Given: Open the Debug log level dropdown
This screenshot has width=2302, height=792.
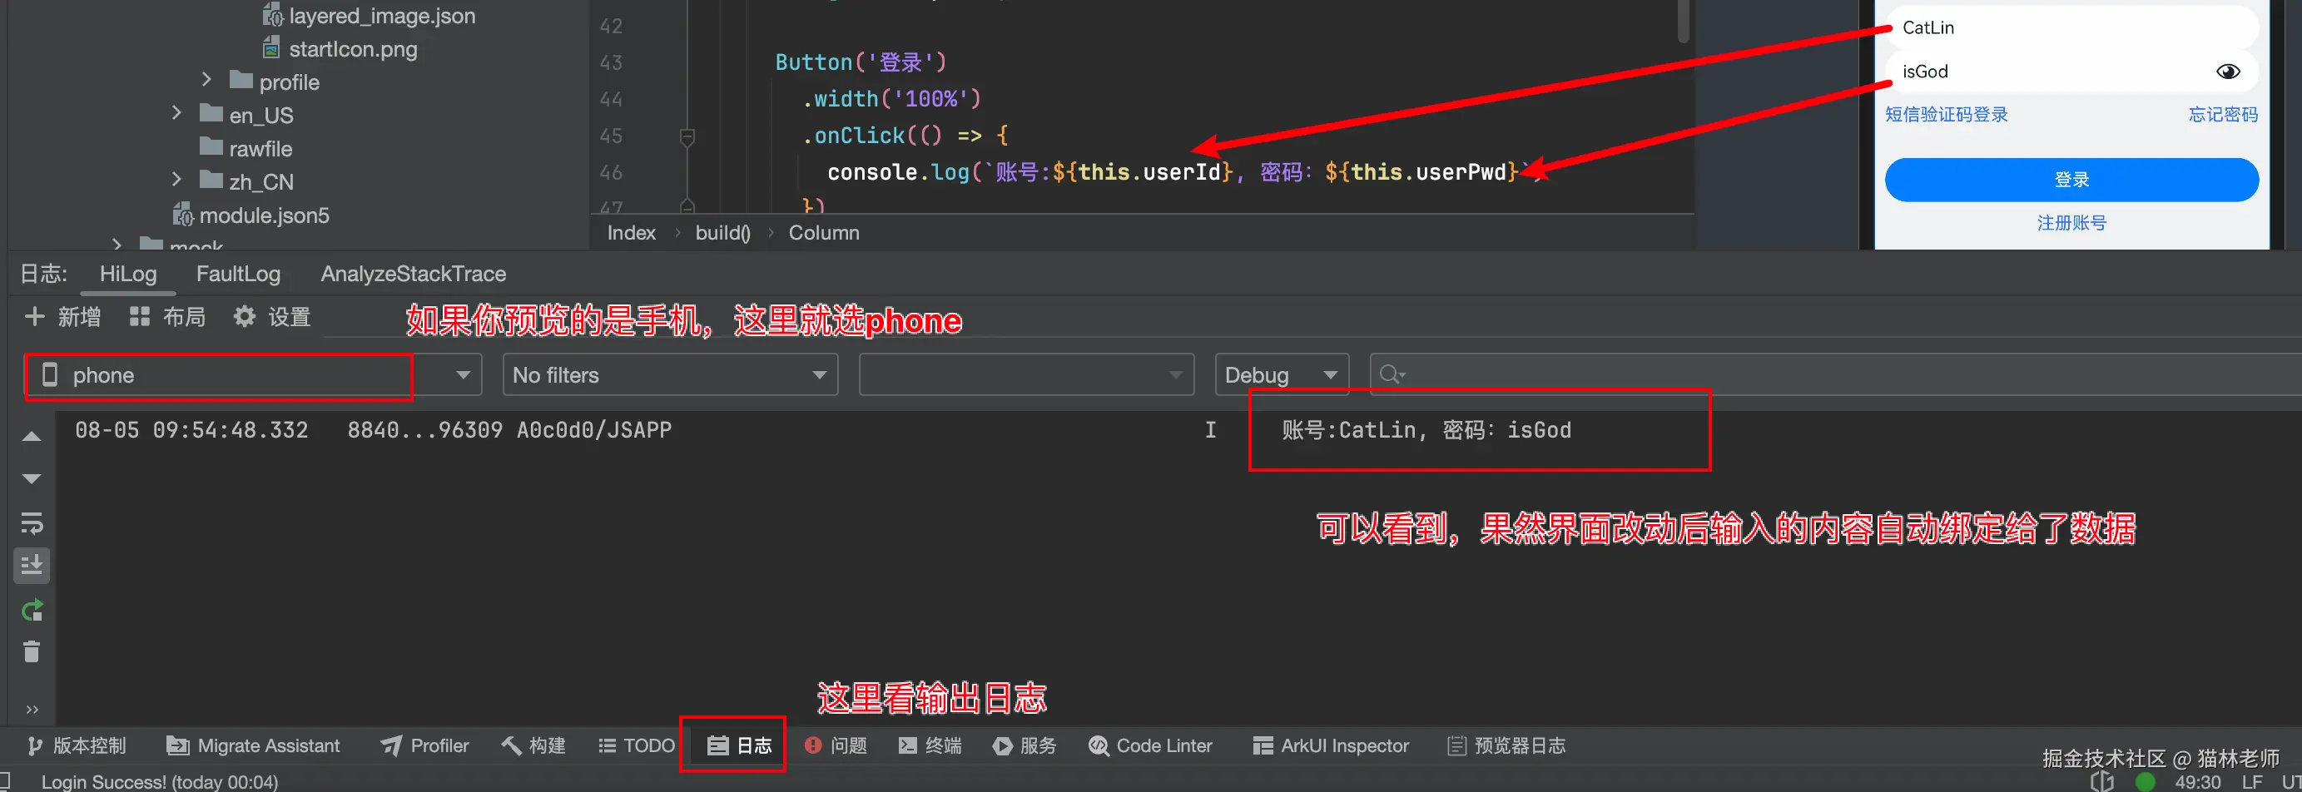Looking at the screenshot, I should 1282,375.
